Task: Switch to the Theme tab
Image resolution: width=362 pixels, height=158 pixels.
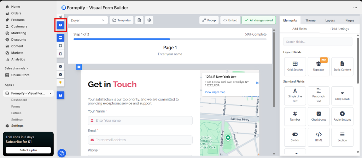Action: pos(310,20)
